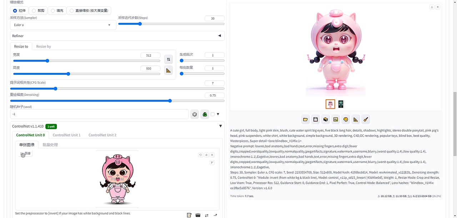Select the dark lineart gallery thumbnail

coord(341,104)
